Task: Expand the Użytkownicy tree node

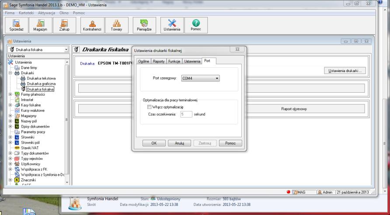Action: 10,164
